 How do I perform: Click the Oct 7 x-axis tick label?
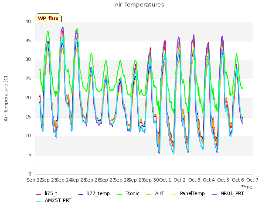coord(252,180)
